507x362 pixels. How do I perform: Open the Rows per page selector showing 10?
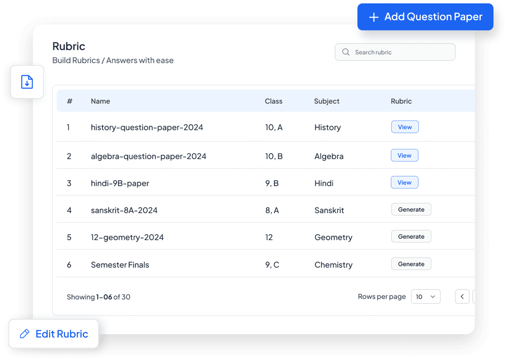point(425,297)
